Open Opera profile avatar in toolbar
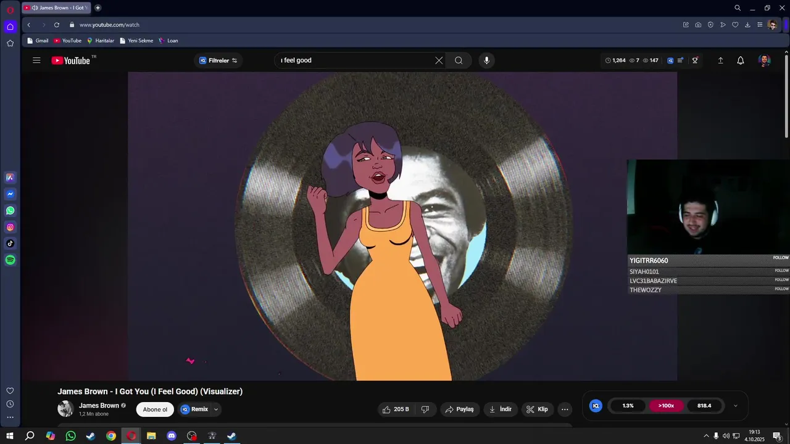 click(x=773, y=25)
